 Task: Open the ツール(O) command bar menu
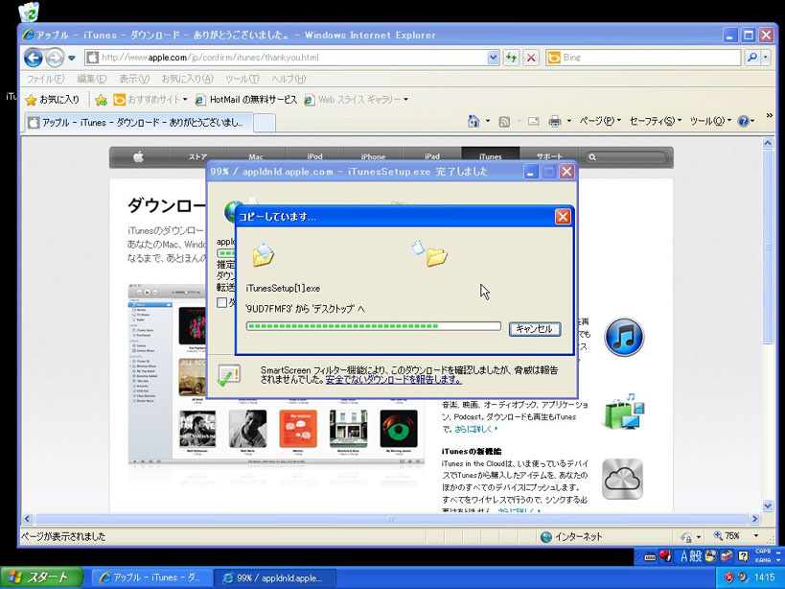pyautogui.click(x=710, y=121)
